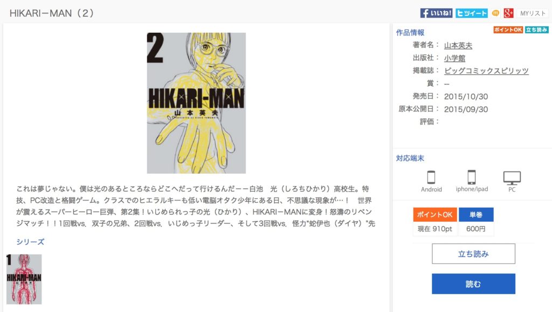Click the HIKARI-MAN volume 2 cover image
The height and width of the screenshot is (312, 552).
click(196, 103)
